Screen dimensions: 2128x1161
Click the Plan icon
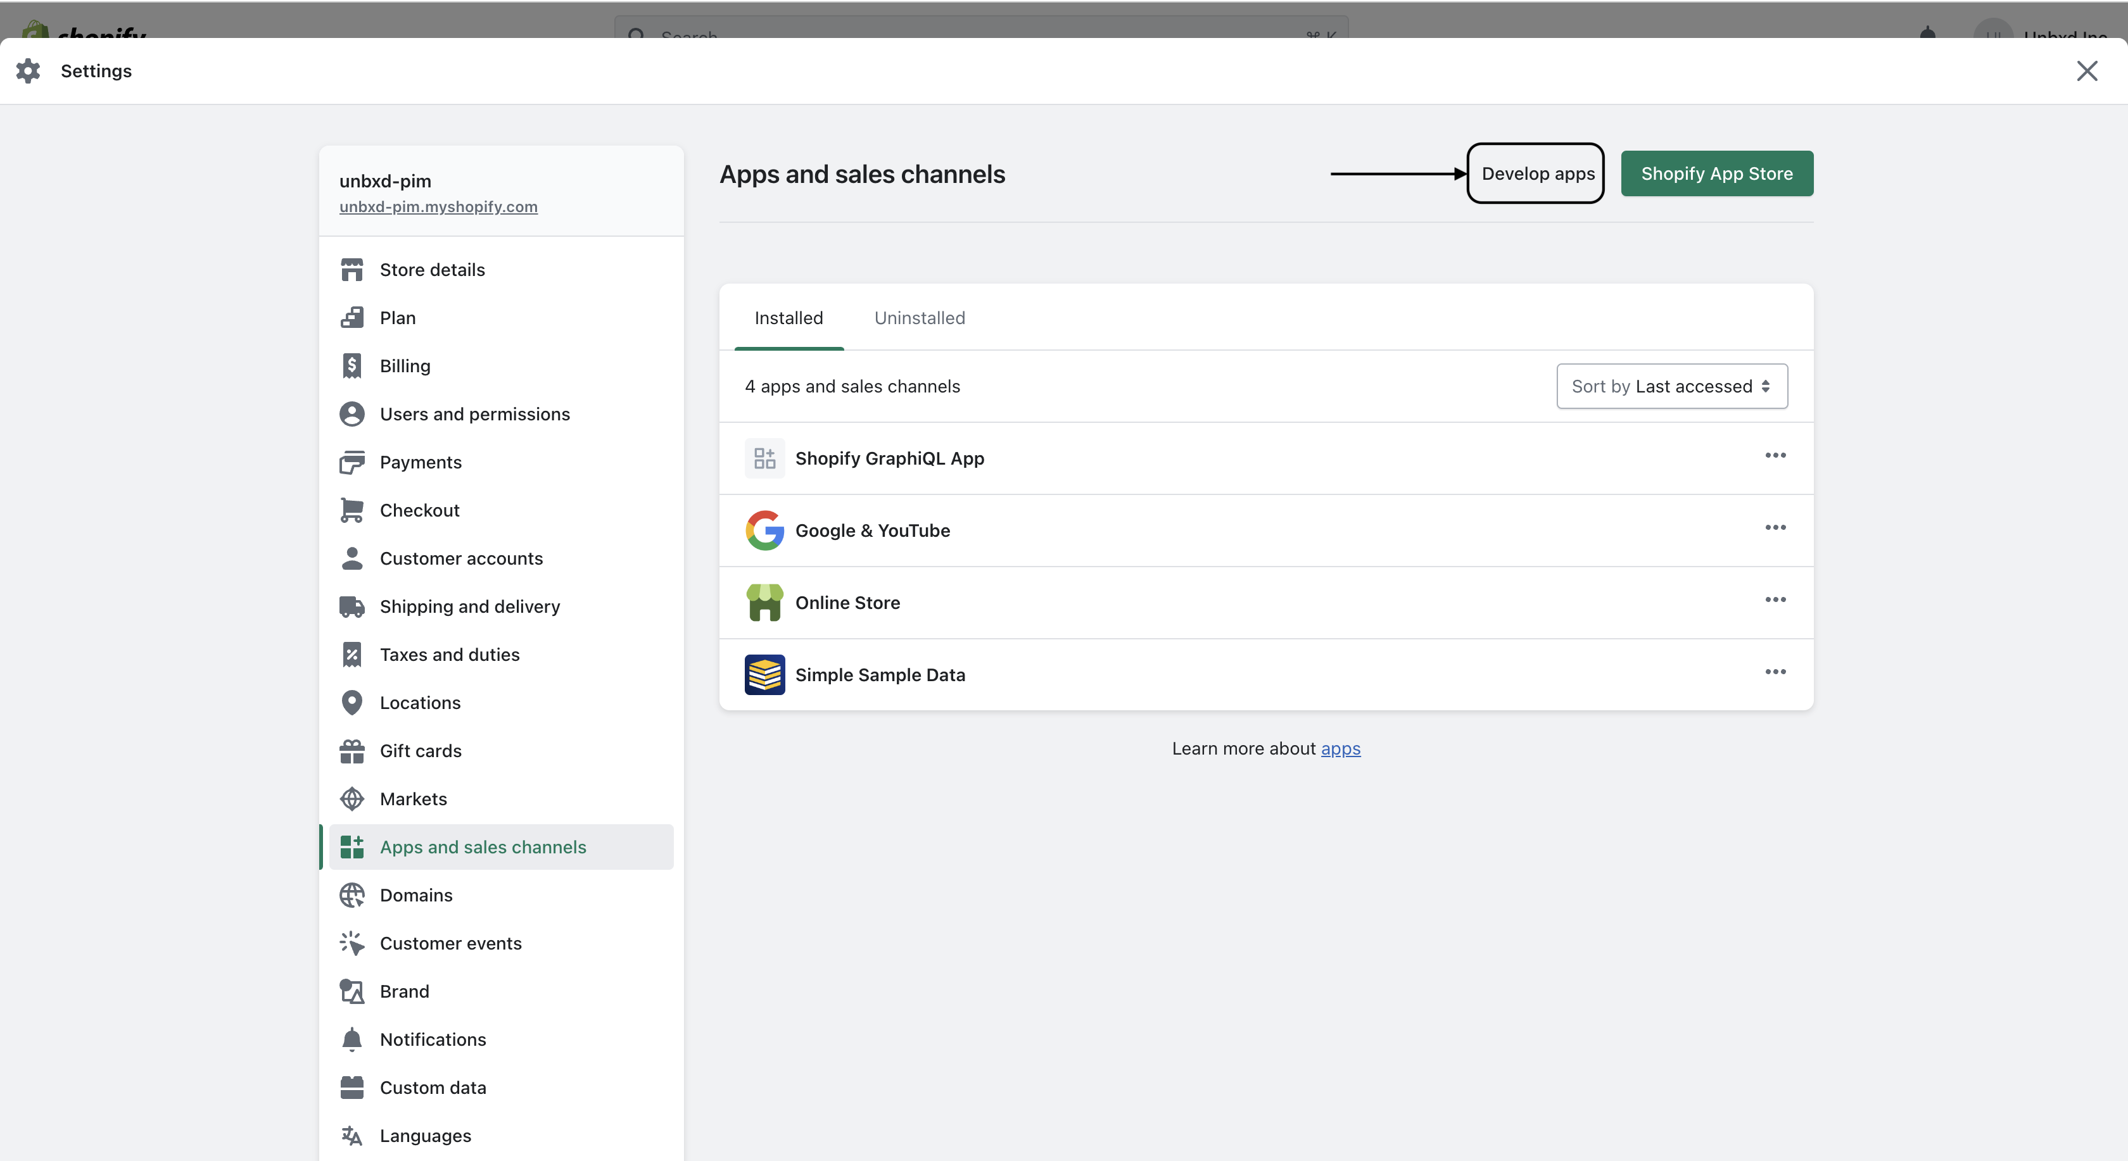coord(352,318)
